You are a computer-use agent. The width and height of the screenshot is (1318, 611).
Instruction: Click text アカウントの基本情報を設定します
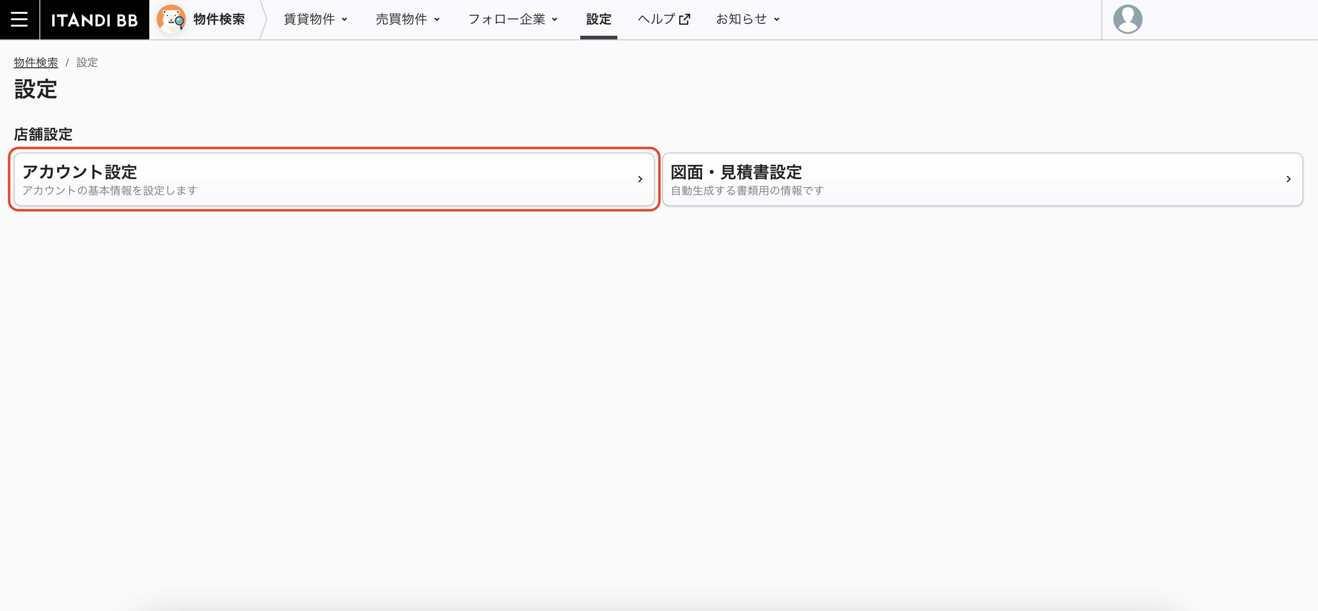click(109, 191)
